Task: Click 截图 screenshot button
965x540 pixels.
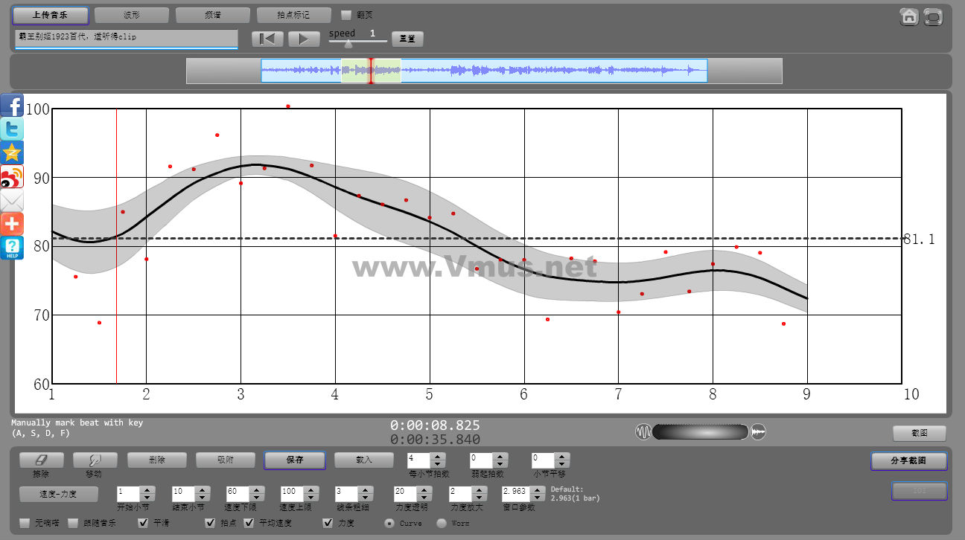Action: pos(920,434)
